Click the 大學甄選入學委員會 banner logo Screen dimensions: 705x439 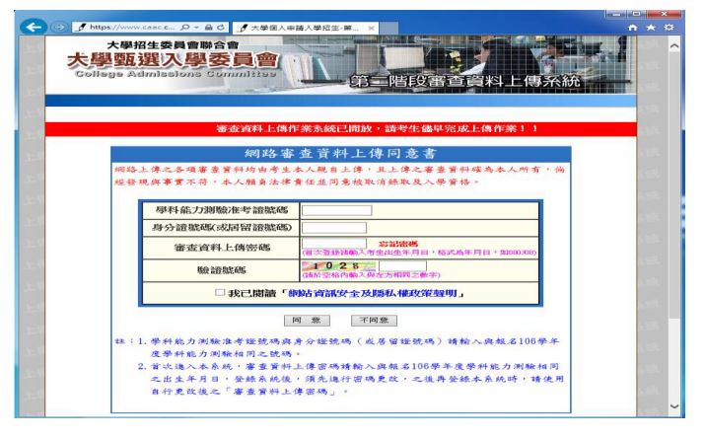click(173, 60)
